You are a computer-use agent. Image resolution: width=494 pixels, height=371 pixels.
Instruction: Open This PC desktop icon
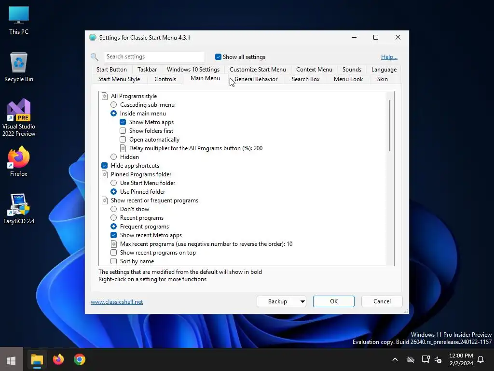coord(19,20)
